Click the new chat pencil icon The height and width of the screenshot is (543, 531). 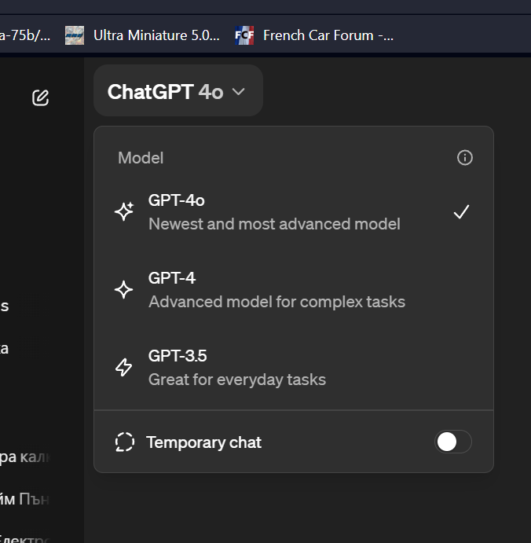[41, 97]
